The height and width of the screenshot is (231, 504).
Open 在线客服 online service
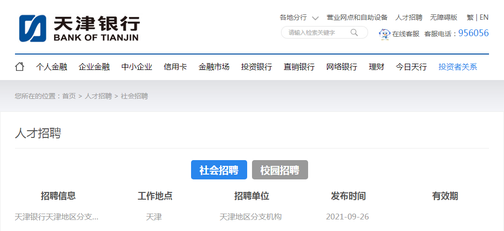pyautogui.click(x=406, y=34)
